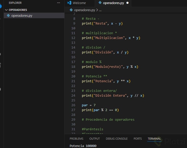
Task: Open the Explorer more actions ellipsis
Action: pos(59,3)
